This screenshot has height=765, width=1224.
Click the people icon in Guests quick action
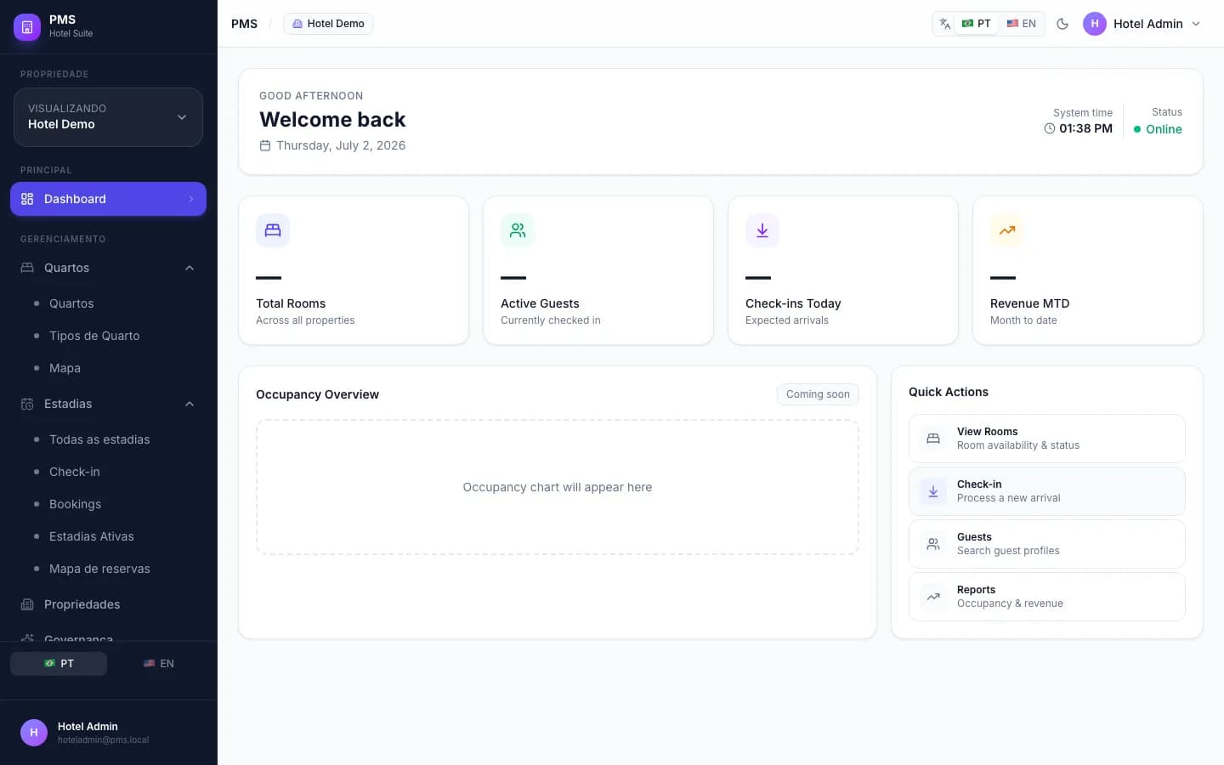[x=933, y=544]
